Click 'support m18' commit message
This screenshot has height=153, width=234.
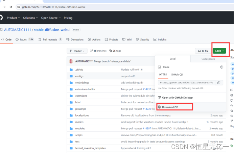[128, 76]
